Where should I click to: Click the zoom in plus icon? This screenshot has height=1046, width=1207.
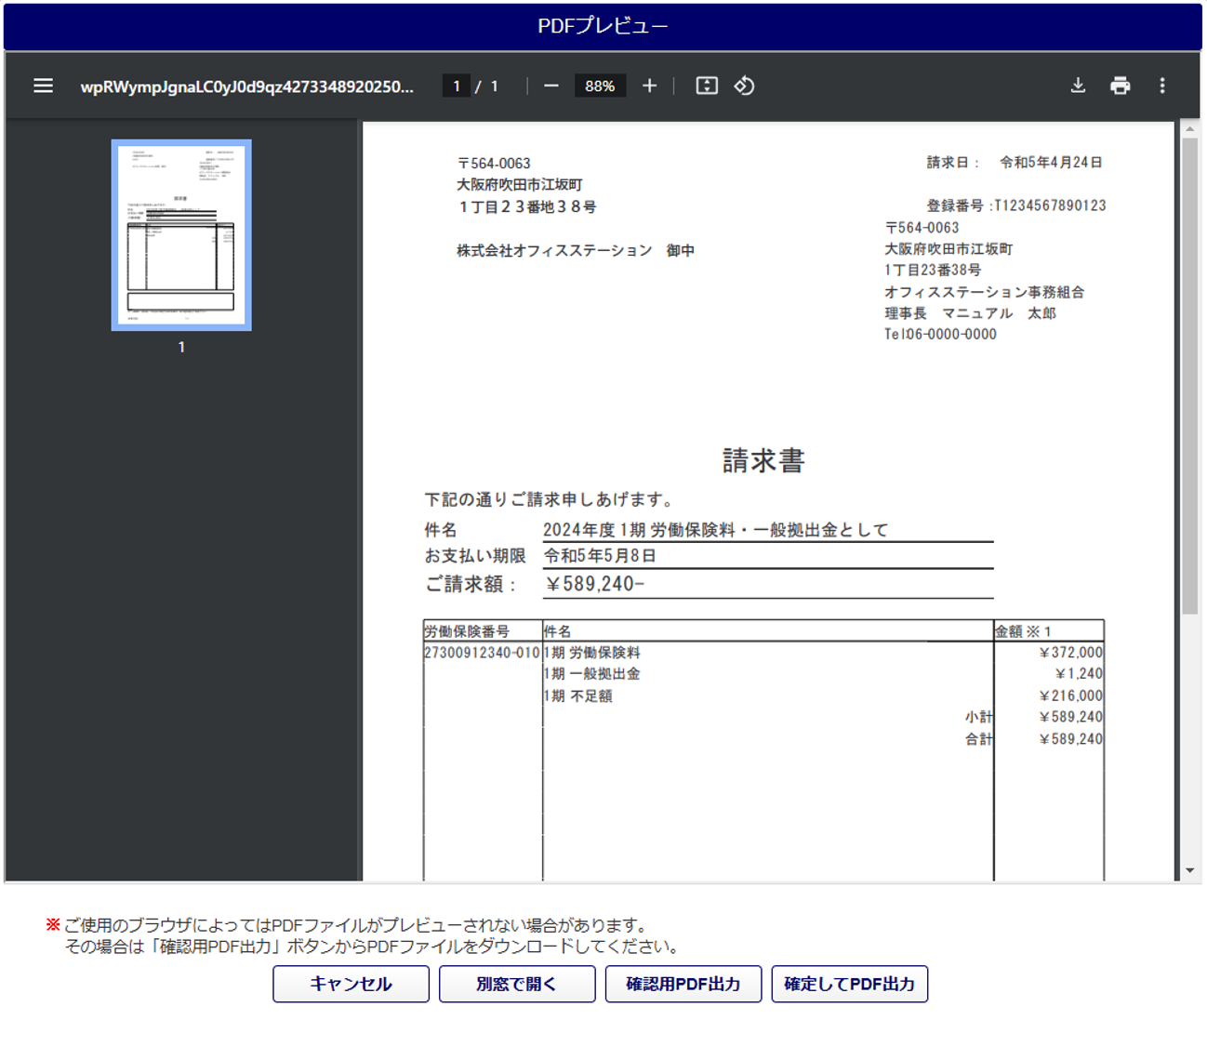[649, 86]
